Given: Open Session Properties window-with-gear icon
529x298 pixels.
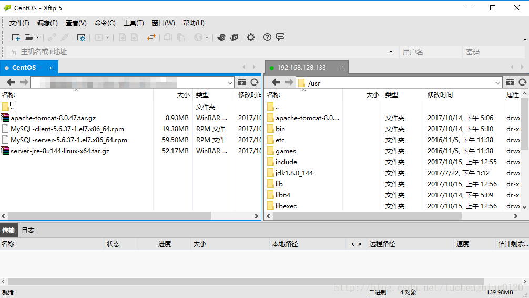Looking at the screenshot, I should click(x=81, y=37).
